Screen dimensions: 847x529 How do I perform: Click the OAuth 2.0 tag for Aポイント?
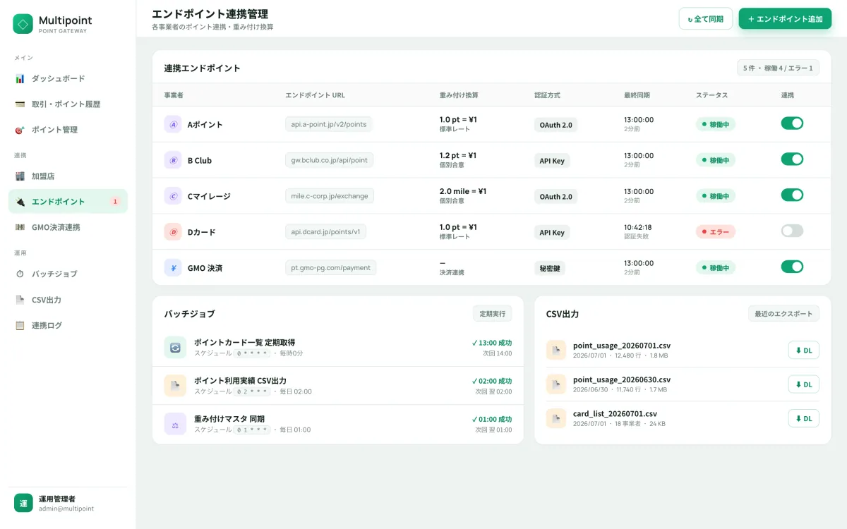point(556,125)
